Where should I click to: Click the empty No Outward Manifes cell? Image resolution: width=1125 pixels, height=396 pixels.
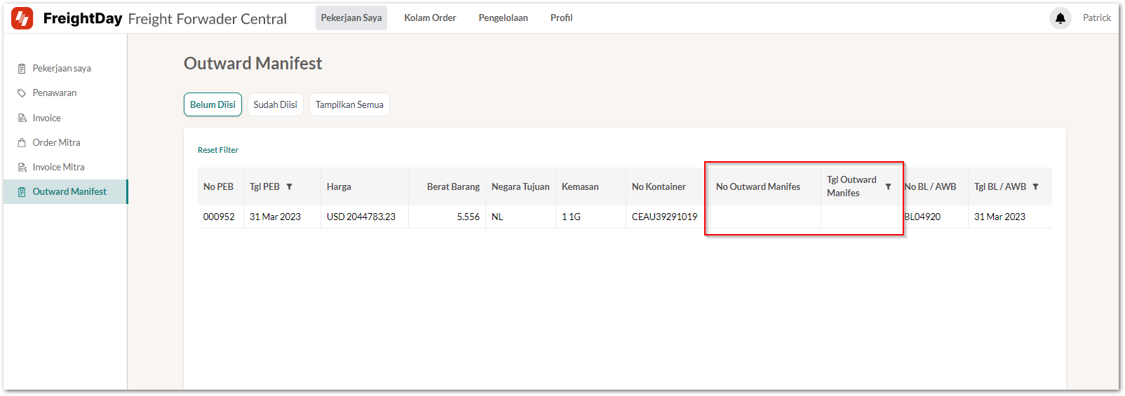click(764, 217)
